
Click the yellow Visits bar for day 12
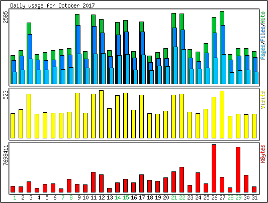pyautogui.click(x=102, y=114)
